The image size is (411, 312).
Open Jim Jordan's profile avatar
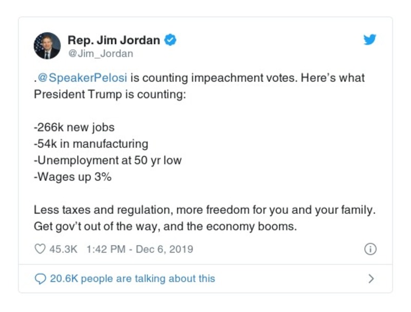click(47, 45)
